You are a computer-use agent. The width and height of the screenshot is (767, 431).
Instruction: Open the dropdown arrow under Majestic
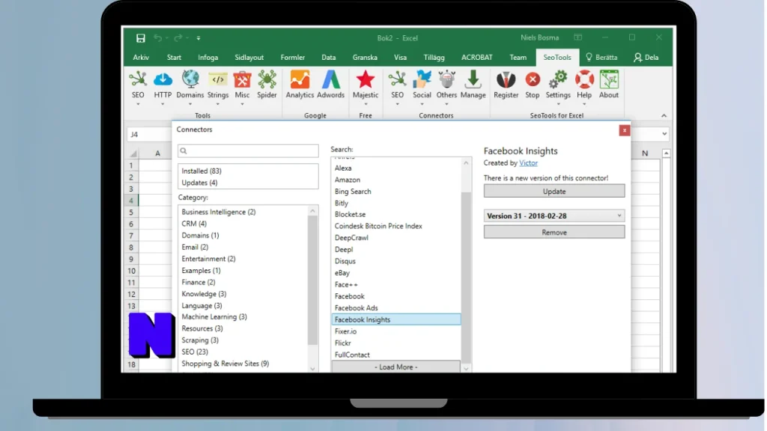pos(366,103)
